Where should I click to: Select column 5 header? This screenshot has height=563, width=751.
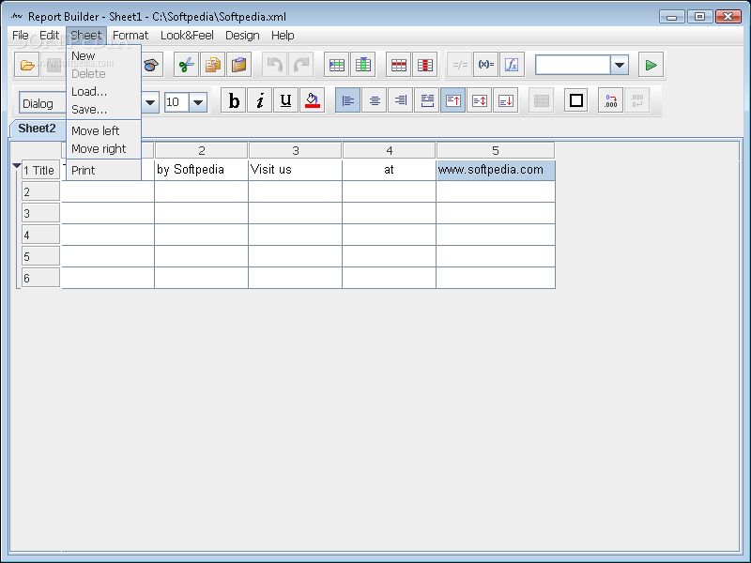[x=496, y=151]
